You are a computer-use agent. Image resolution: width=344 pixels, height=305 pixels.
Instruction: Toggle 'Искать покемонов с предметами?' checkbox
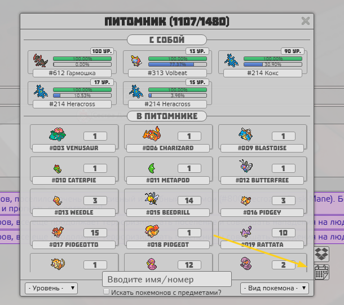click(106, 291)
